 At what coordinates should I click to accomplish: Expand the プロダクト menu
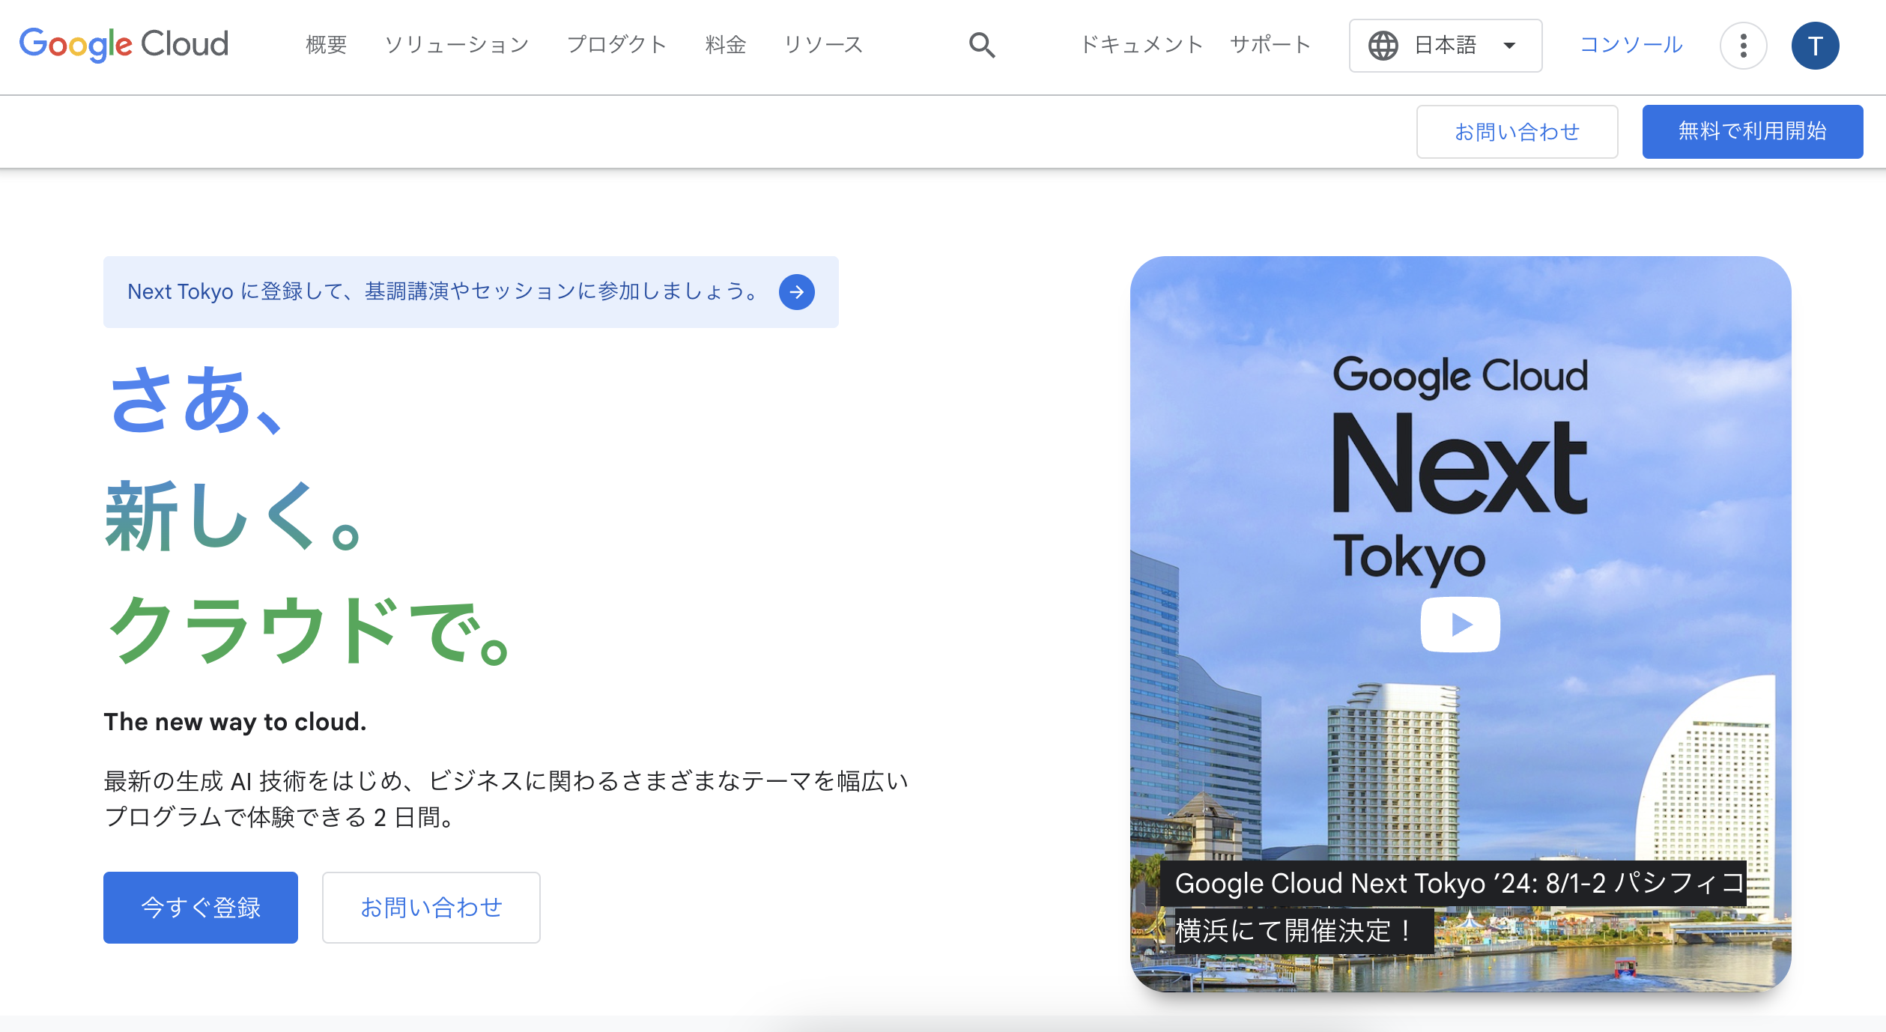(616, 45)
